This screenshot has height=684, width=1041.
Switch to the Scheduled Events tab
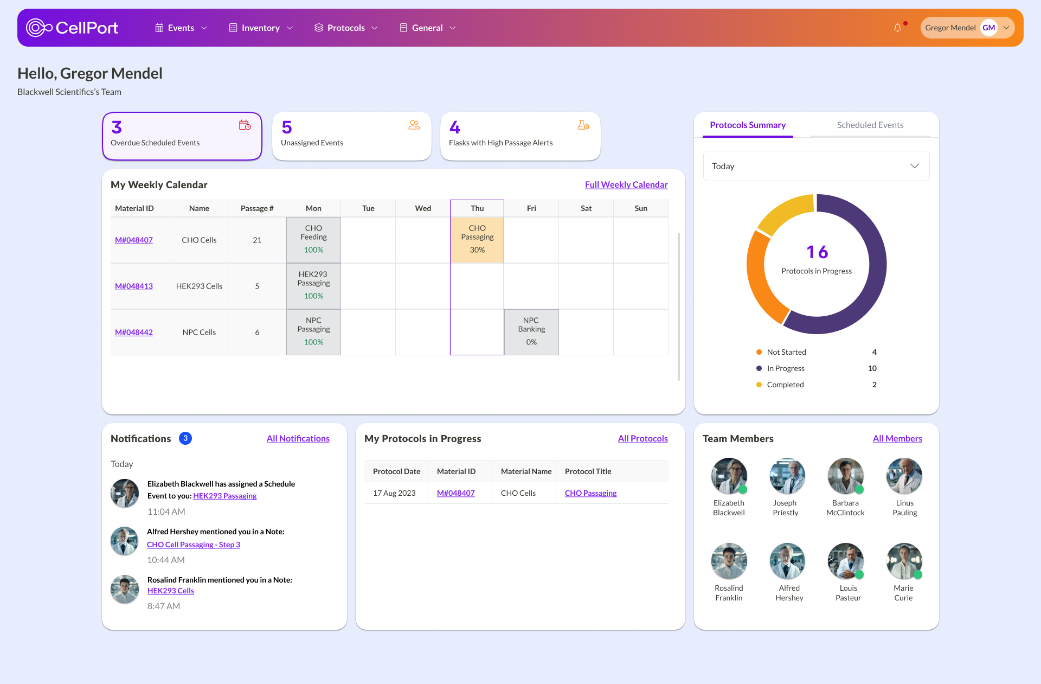[870, 125]
